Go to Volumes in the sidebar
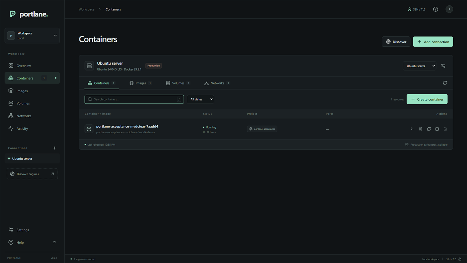 point(32,103)
